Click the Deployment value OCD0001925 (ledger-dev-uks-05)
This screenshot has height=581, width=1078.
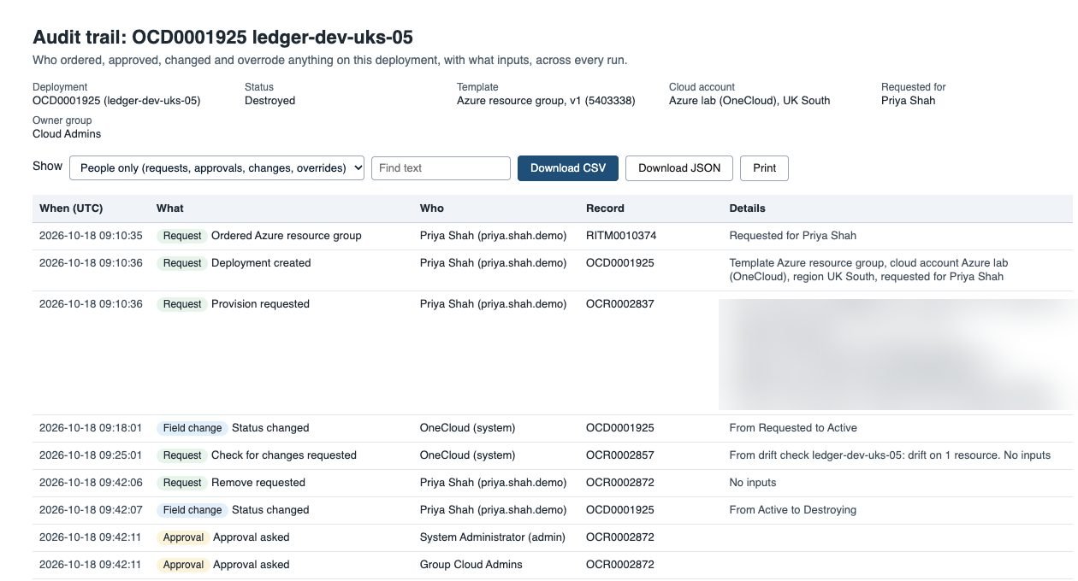116,101
